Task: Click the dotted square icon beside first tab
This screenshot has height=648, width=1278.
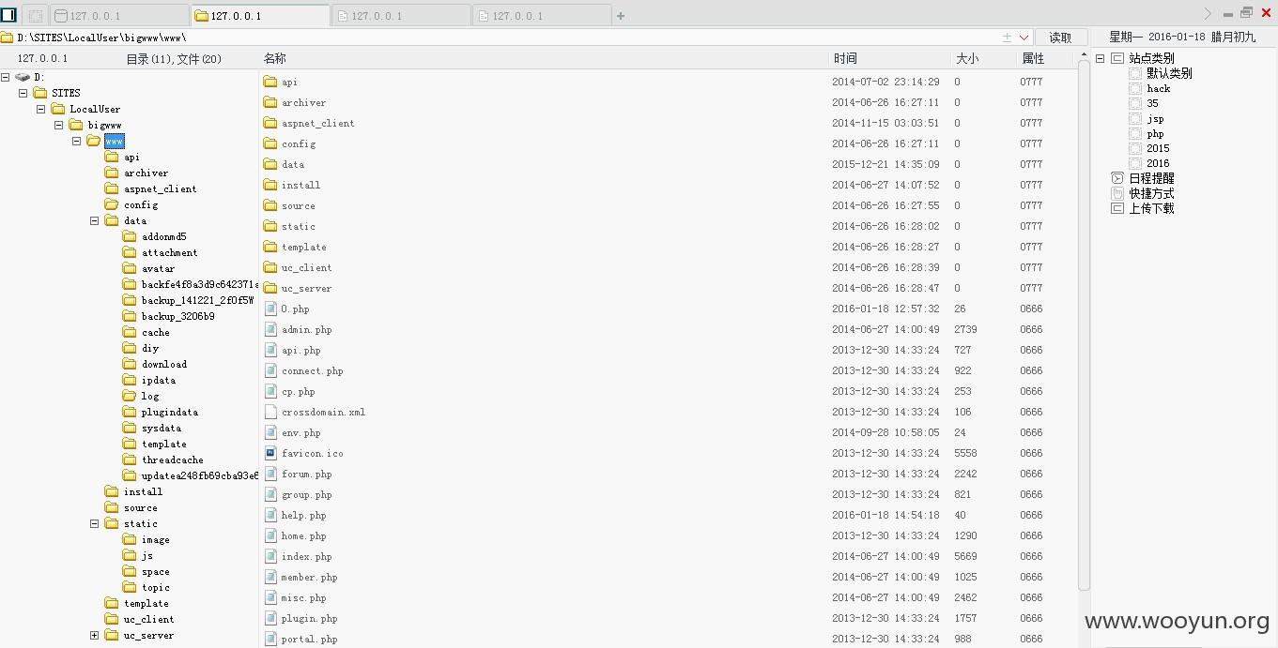Action: [36, 16]
